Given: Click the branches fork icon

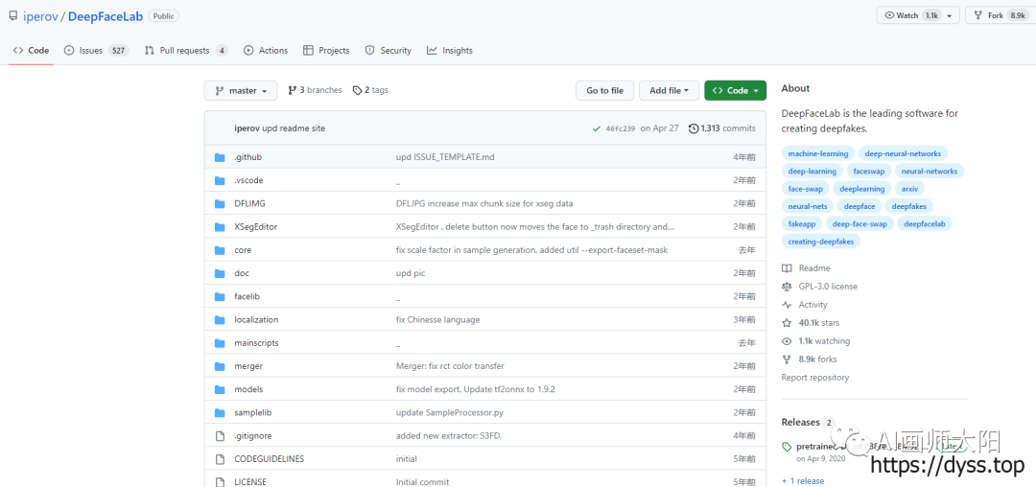Looking at the screenshot, I should coord(292,90).
